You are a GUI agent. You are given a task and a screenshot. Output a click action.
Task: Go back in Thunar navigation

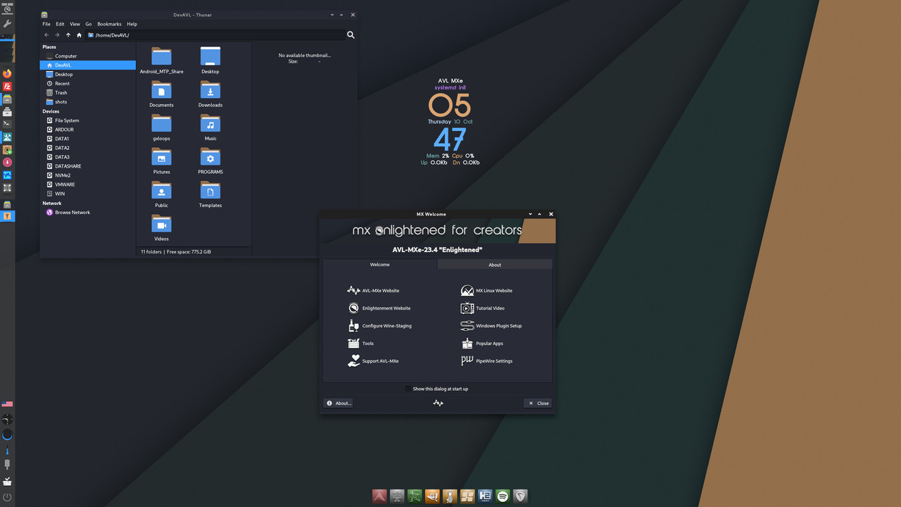(46, 35)
